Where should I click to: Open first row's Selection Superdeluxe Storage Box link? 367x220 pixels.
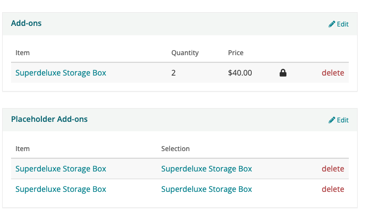[x=206, y=169]
